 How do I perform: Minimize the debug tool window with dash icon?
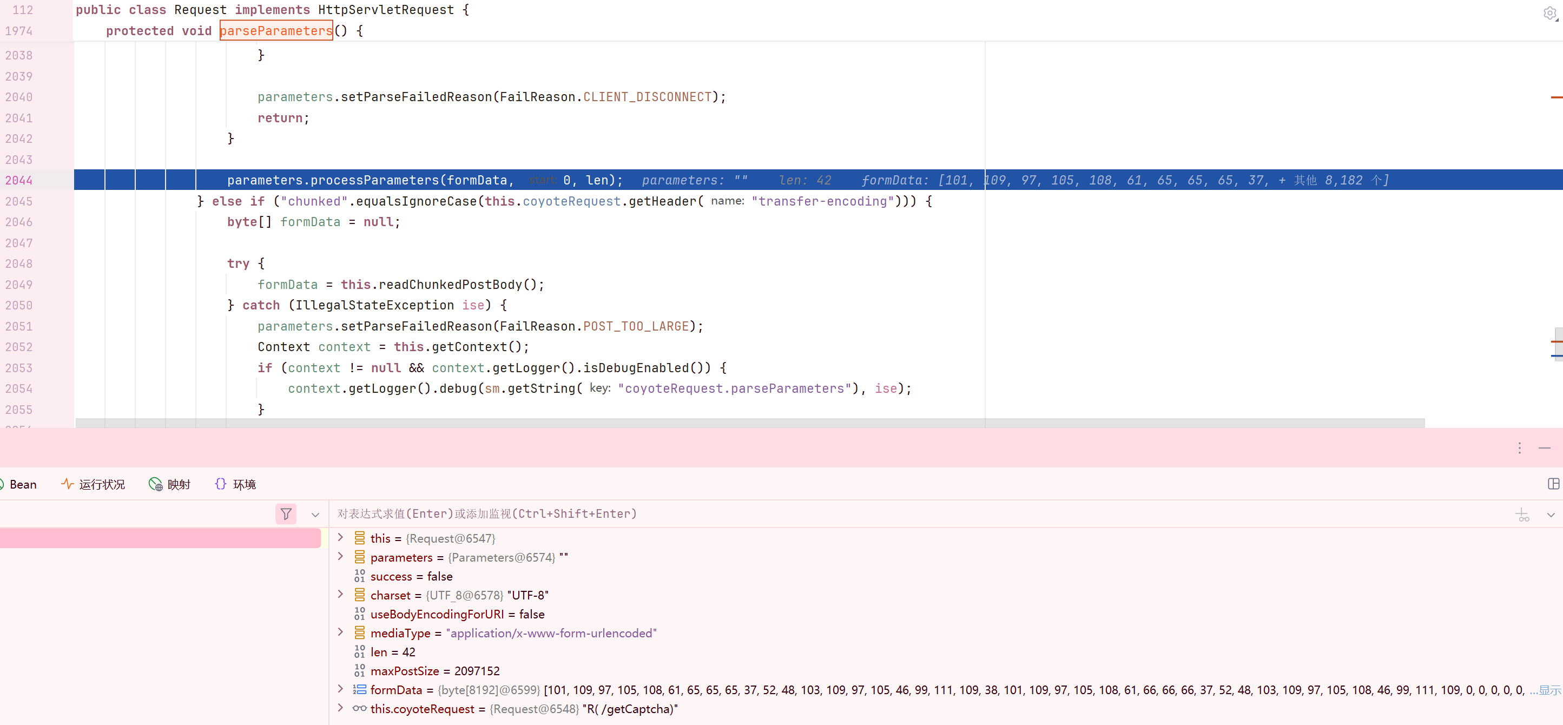coord(1544,448)
